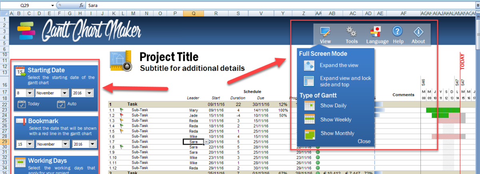
Task: Click the fx insert function button
Action: coord(81,6)
